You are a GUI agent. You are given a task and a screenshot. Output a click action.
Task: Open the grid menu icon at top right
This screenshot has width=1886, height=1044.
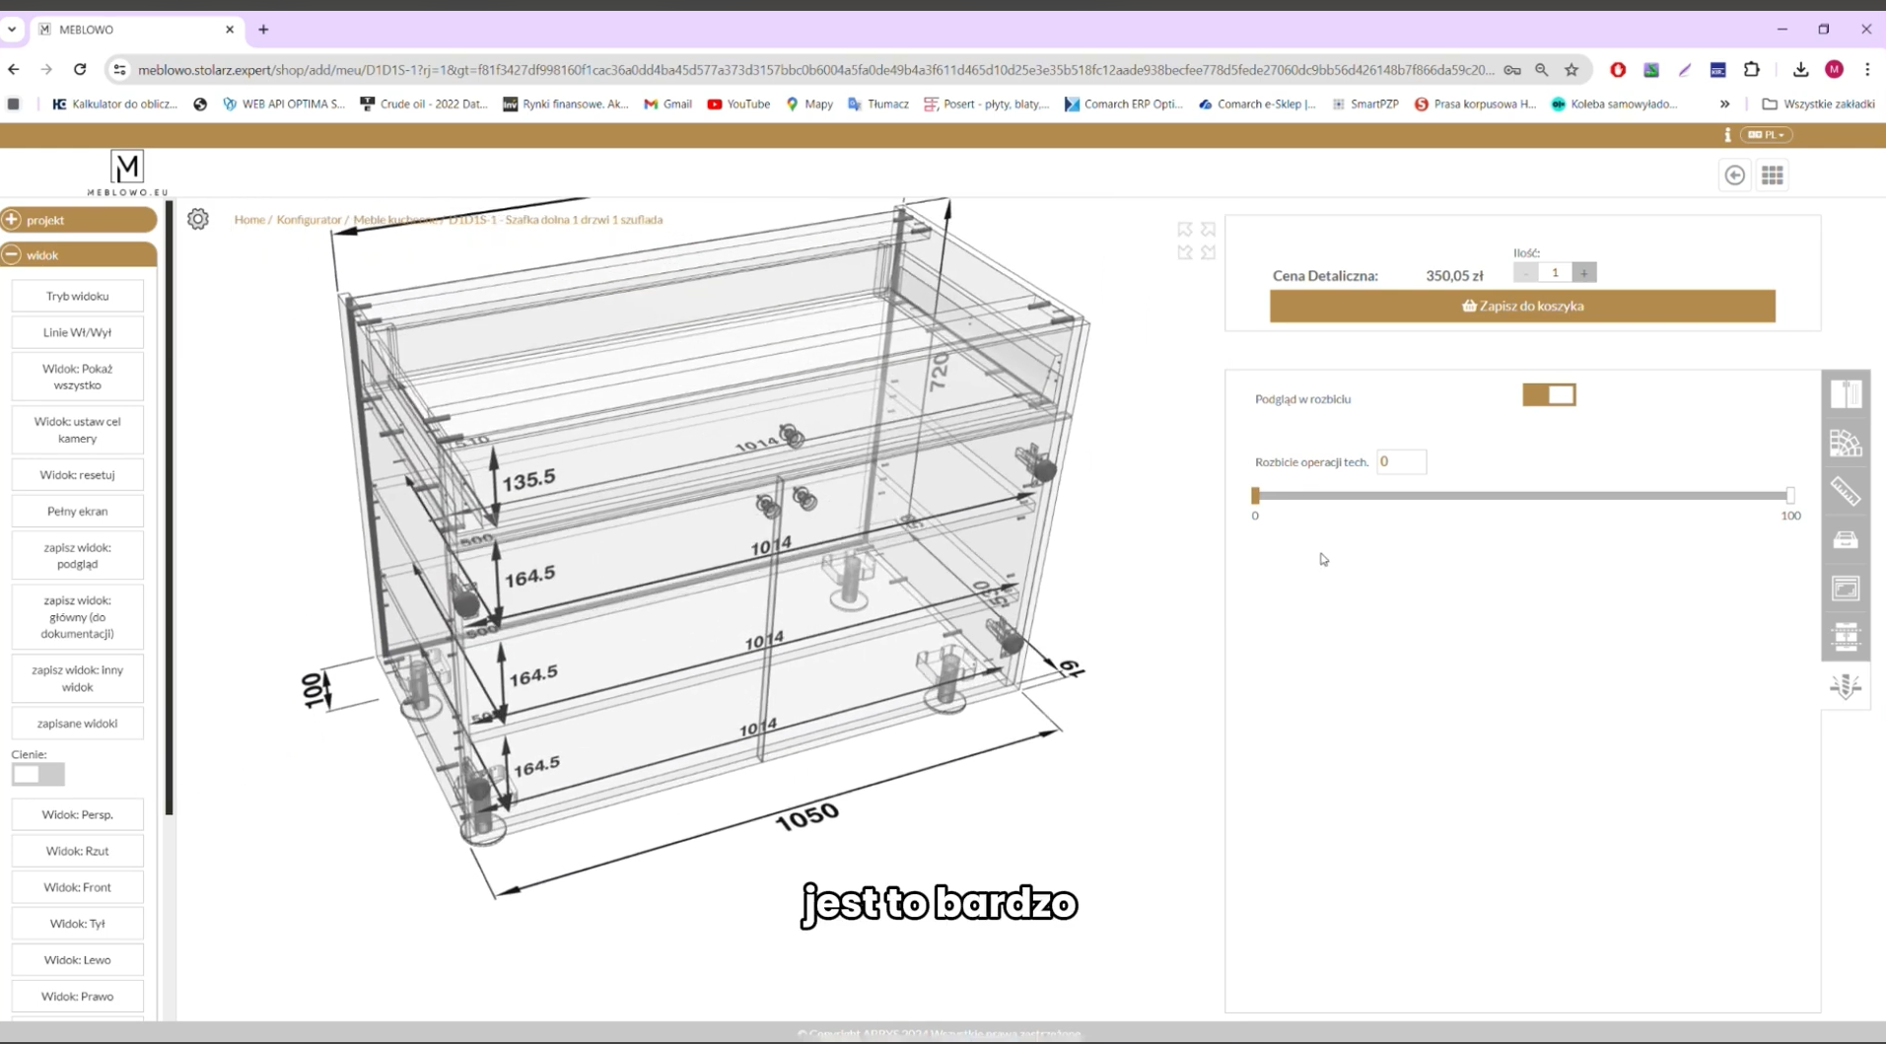pos(1773,175)
